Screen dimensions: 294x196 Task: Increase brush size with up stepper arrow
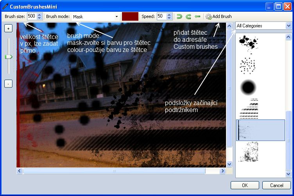(39, 14)
